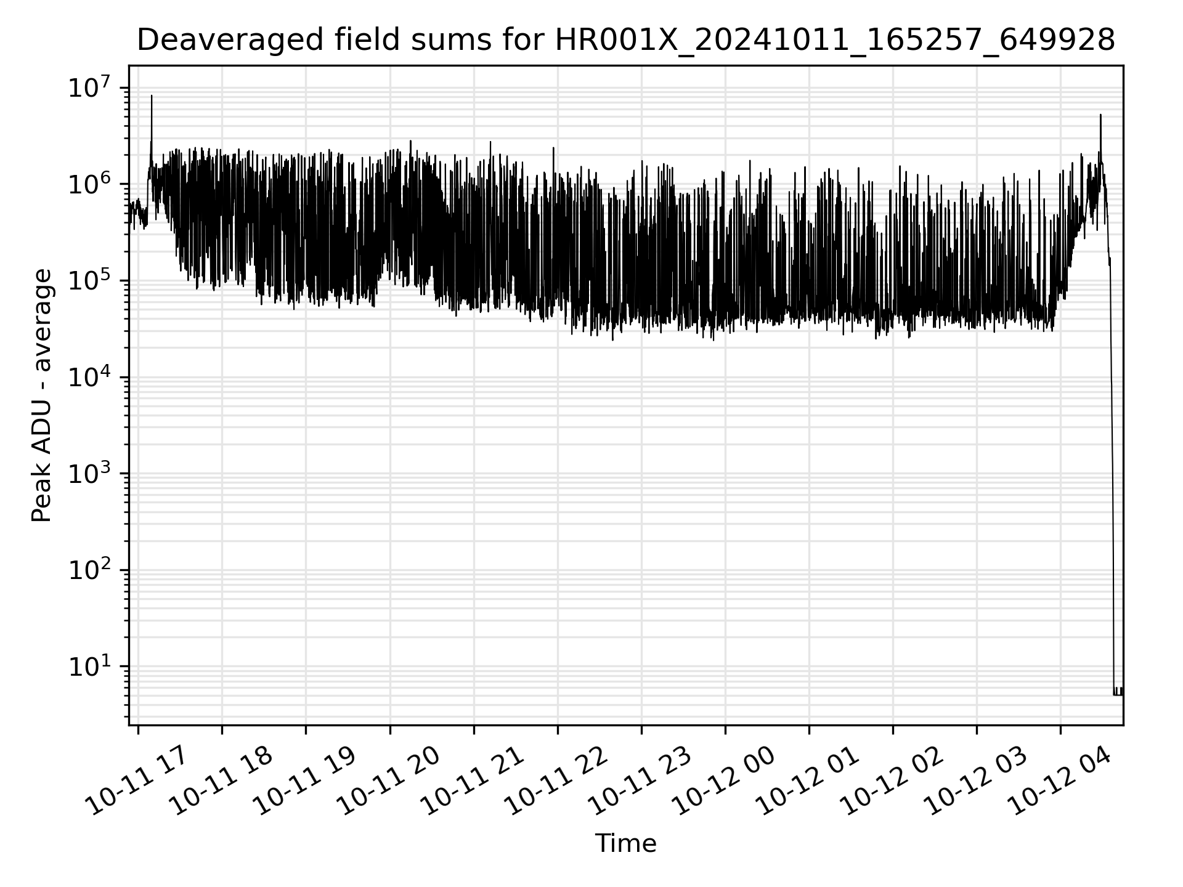Click the y-axis label 'Peak ADU - average'
The width and height of the screenshot is (1183, 887).
(42, 395)
